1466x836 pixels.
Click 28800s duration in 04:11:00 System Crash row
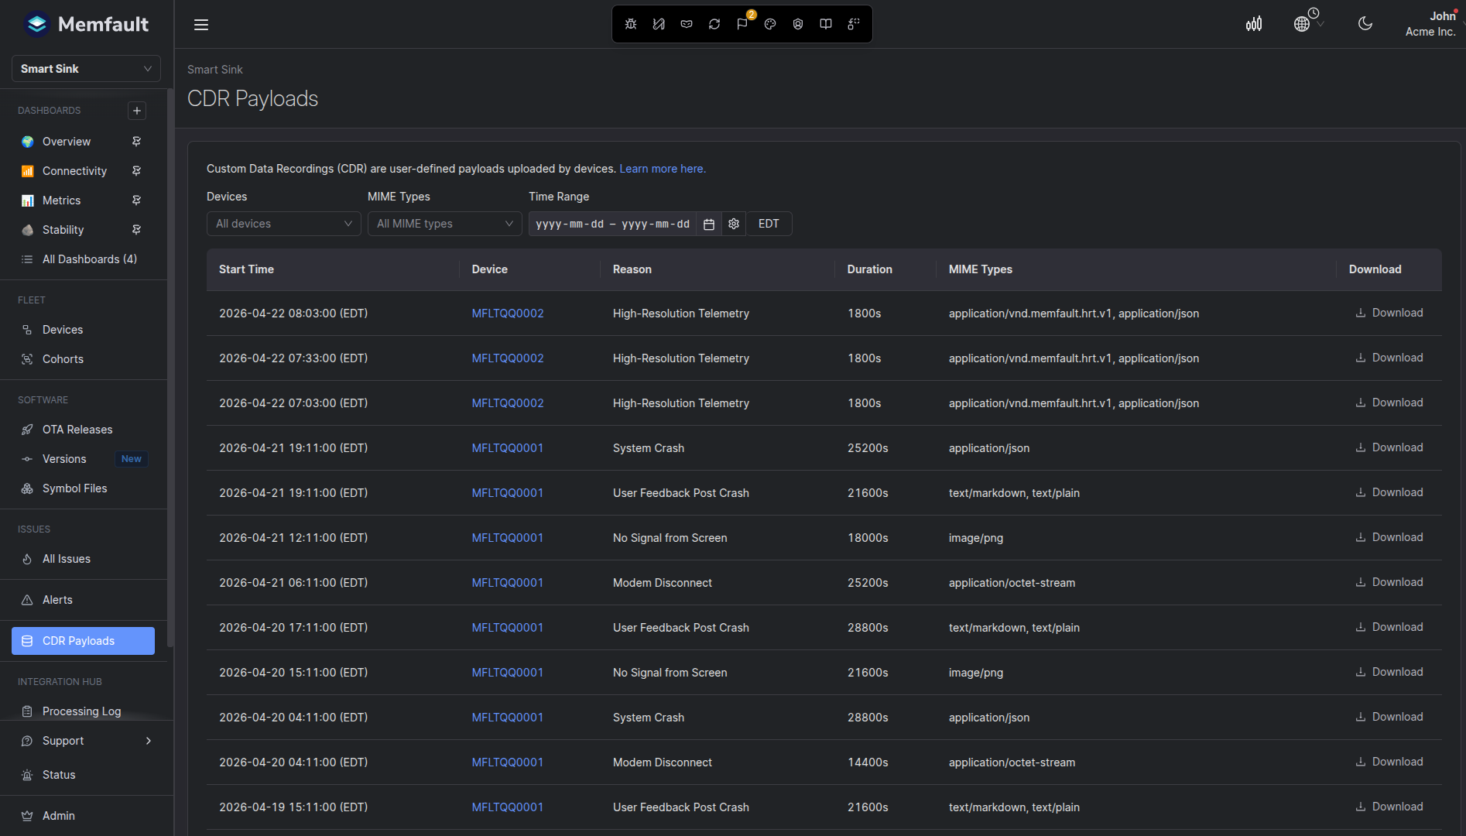(x=868, y=718)
